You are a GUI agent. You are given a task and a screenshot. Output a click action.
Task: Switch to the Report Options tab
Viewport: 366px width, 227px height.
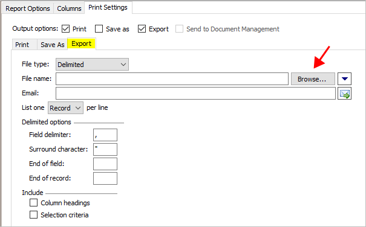point(28,8)
